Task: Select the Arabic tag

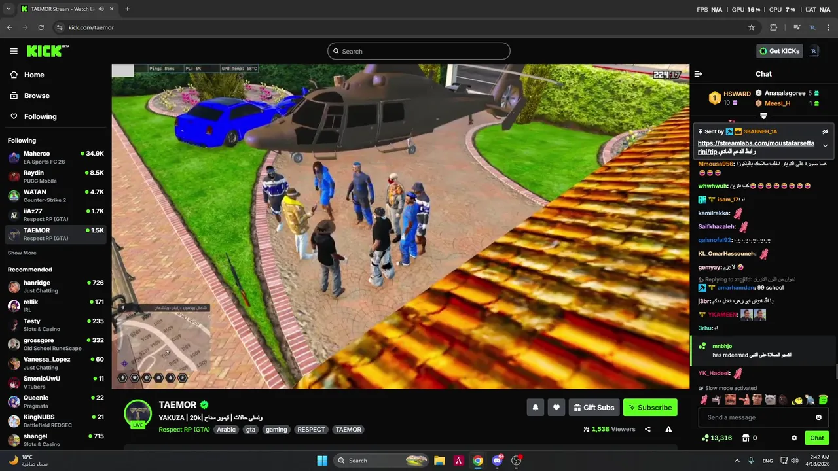Action: coord(227,430)
